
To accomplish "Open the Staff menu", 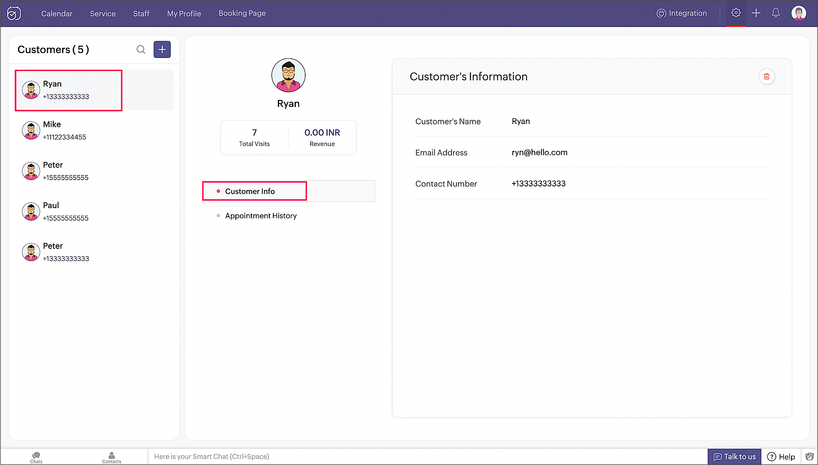I will click(x=141, y=13).
